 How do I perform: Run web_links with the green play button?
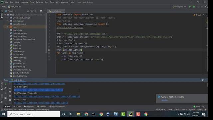pyautogui.click(x=190, y=7)
